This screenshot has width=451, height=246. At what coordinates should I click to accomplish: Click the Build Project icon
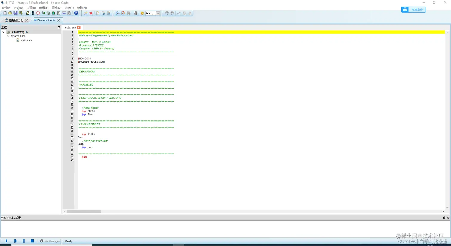118,13
